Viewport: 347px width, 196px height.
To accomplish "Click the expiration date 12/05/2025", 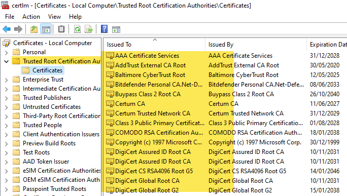I will pyautogui.click(x=325, y=75).
